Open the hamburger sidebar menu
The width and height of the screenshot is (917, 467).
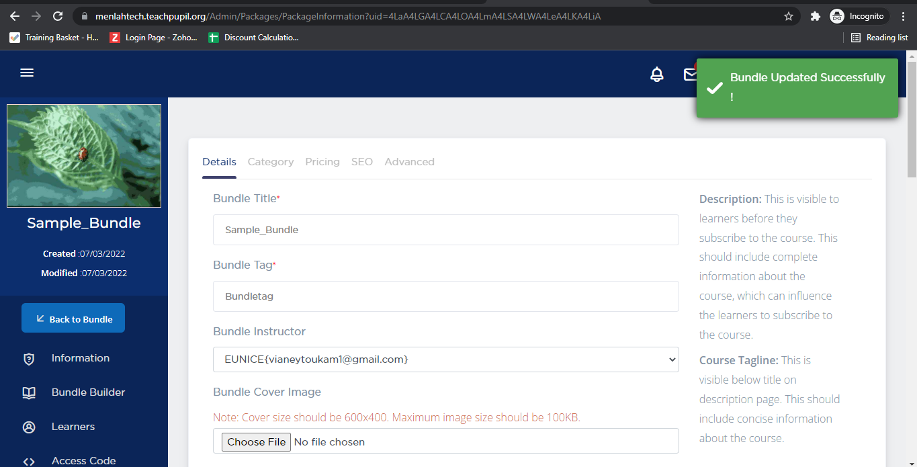click(x=27, y=73)
